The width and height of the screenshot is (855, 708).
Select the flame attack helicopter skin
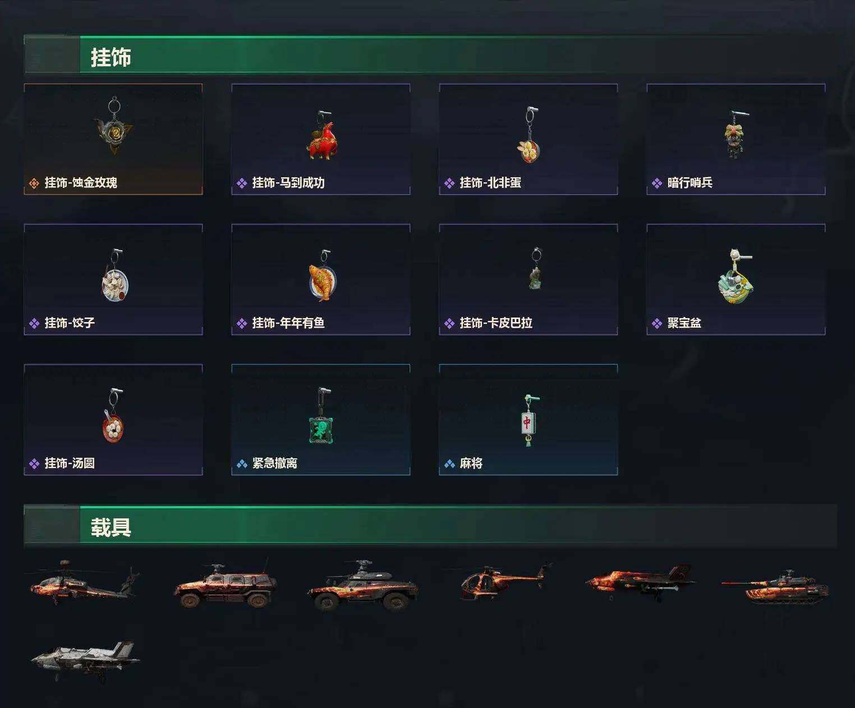pos(84,582)
